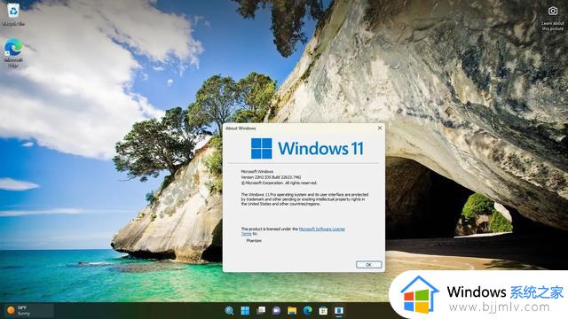Open Search from the taskbar
This screenshot has height=319, width=568.
click(229, 310)
